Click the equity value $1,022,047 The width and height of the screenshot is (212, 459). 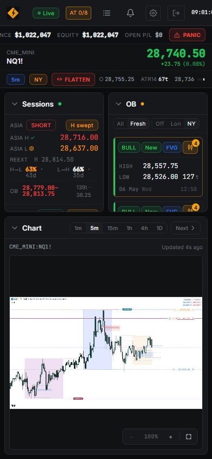pyautogui.click(x=101, y=35)
